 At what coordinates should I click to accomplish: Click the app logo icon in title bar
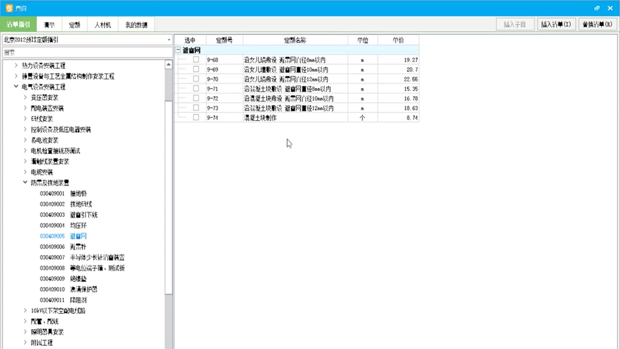coord(9,8)
